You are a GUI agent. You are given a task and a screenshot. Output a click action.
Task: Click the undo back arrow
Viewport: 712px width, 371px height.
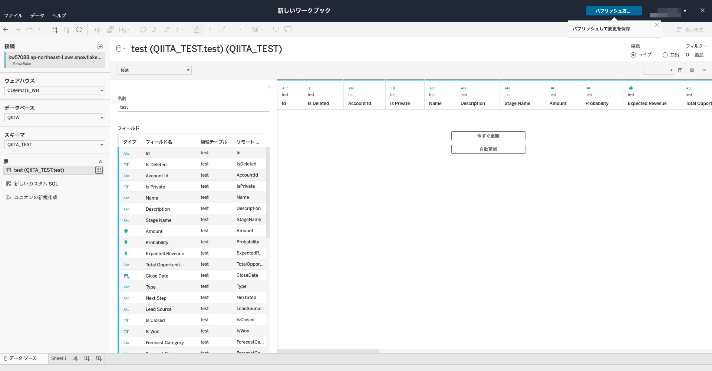tap(6, 30)
